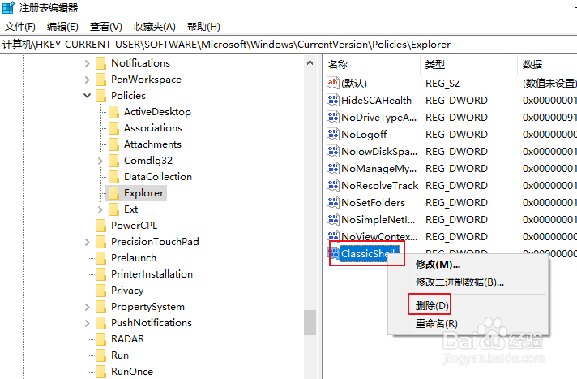Image resolution: width=577 pixels, height=379 pixels.
Task: Click the 数据 column header
Action: click(x=548, y=64)
